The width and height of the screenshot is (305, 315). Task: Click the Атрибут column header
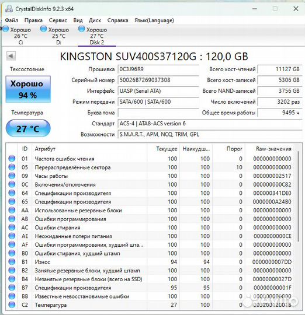pos(89,149)
